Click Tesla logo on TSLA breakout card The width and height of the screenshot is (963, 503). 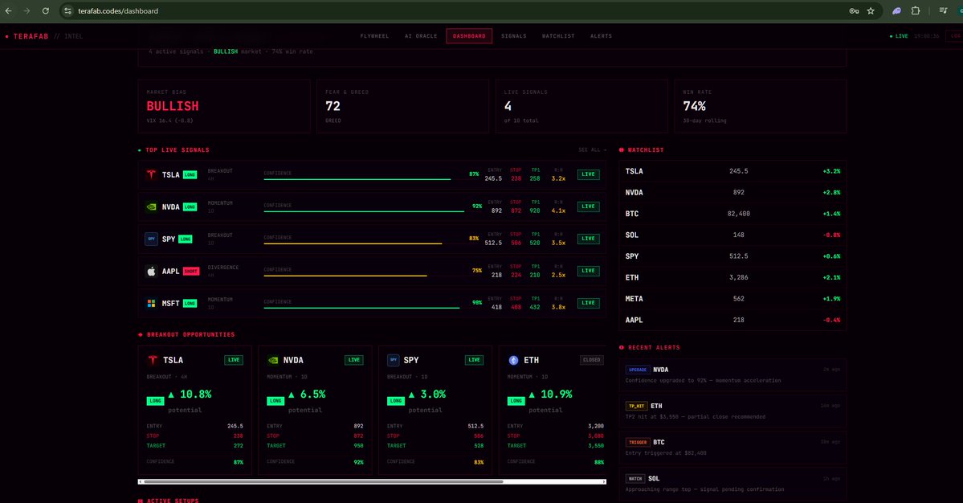point(153,360)
